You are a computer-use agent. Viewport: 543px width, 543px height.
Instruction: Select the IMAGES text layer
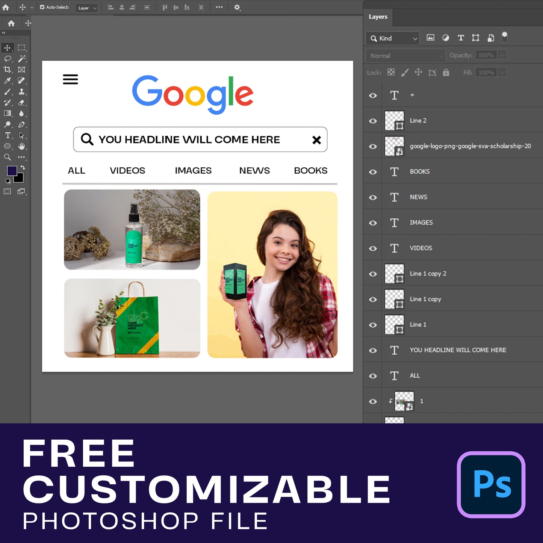pos(421,222)
